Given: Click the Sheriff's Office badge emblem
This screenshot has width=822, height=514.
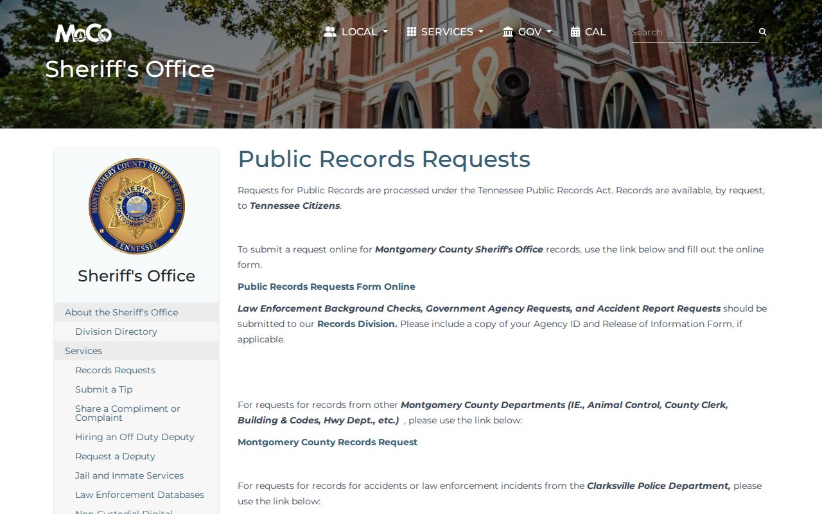Looking at the screenshot, I should click(x=136, y=206).
